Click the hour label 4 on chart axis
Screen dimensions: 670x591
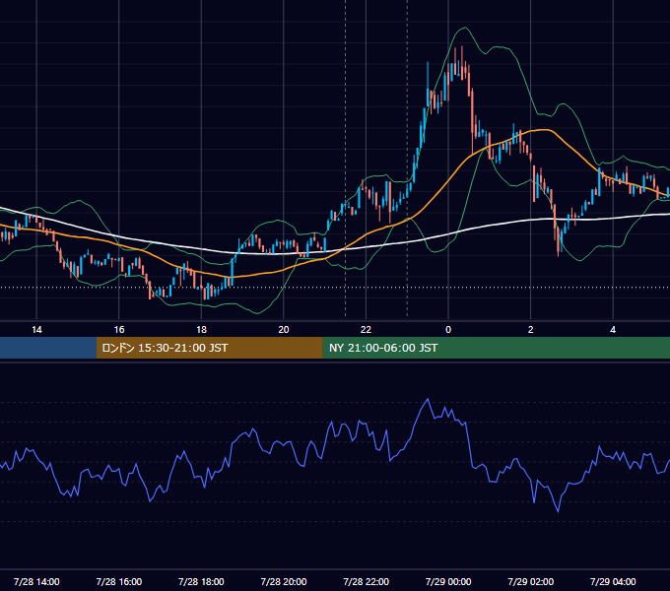tap(613, 330)
